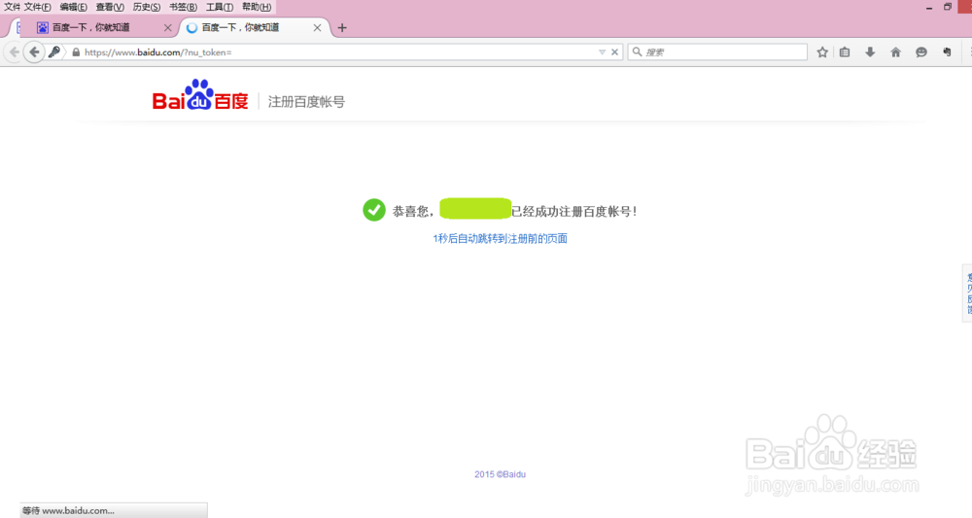Open the 帮助(H) menu
Image resolution: width=972 pixels, height=518 pixels.
[x=256, y=7]
